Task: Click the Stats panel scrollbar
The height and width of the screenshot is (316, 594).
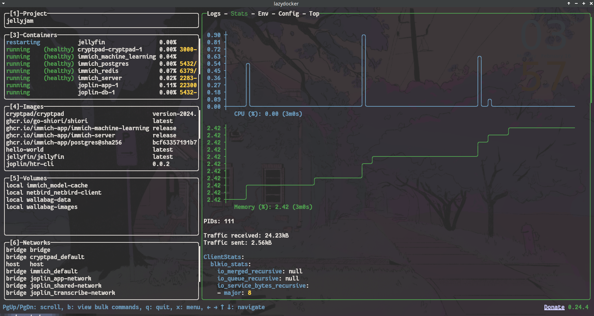Action: pos(591,60)
